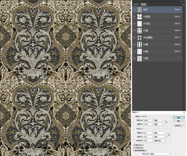Open the Channels panel options menu icon
Viewport: 187px width, 156px height.
click(184, 4)
